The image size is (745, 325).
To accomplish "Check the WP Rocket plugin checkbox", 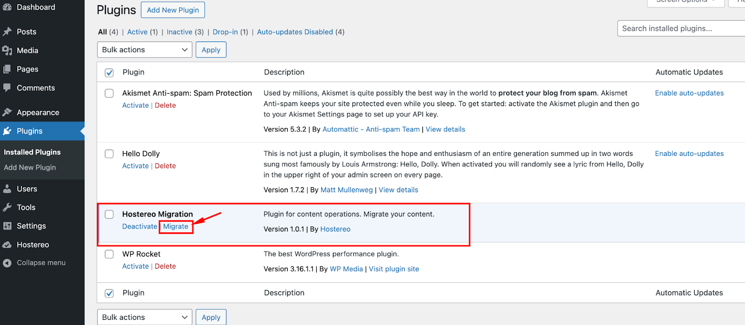I will [x=109, y=254].
